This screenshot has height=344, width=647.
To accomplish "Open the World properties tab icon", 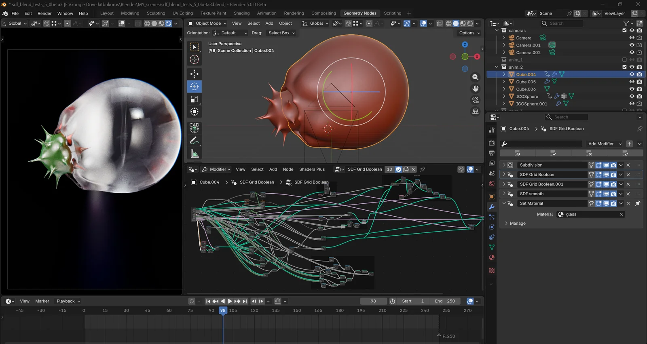I will click(492, 184).
